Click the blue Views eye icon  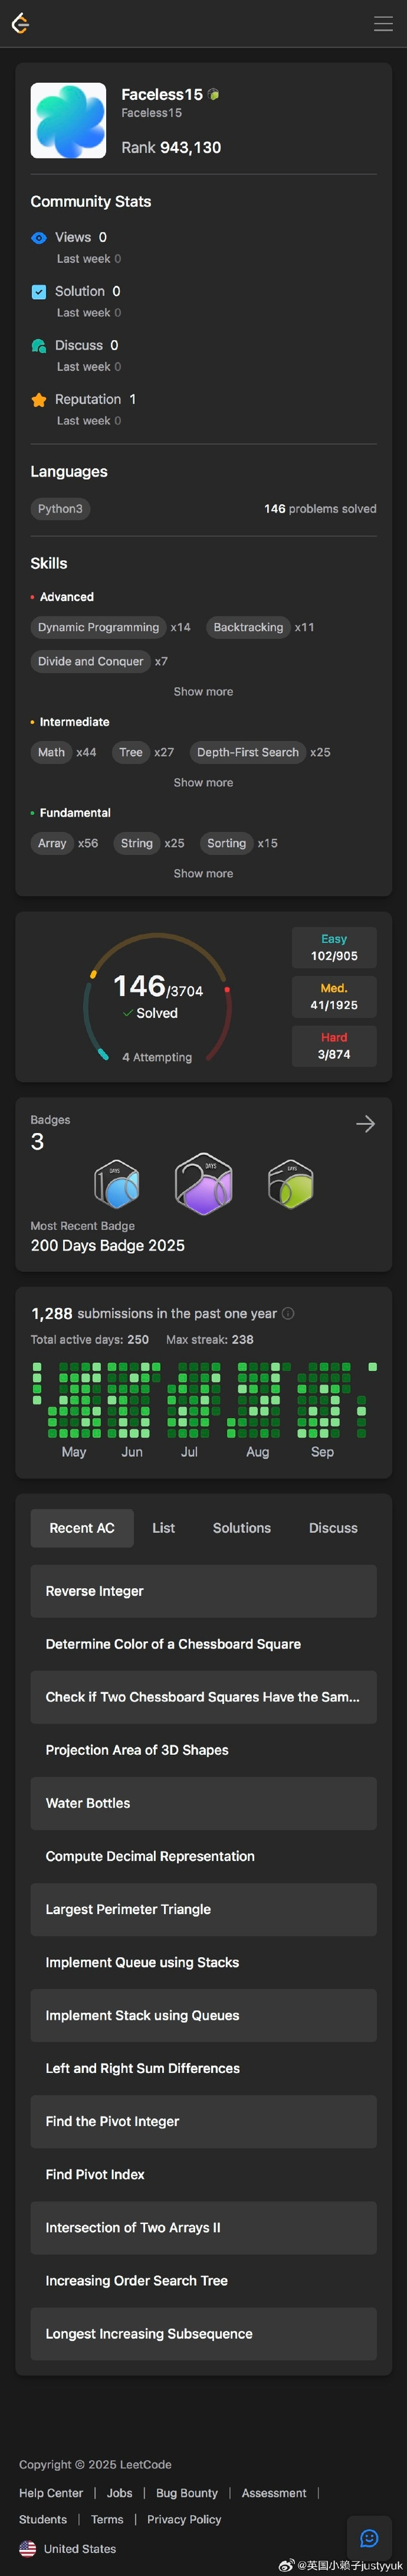pos(39,238)
